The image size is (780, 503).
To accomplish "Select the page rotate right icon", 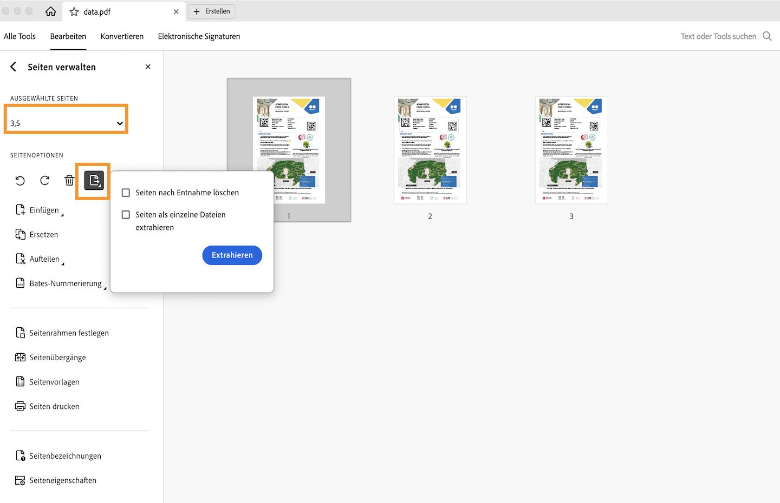I will [x=44, y=181].
